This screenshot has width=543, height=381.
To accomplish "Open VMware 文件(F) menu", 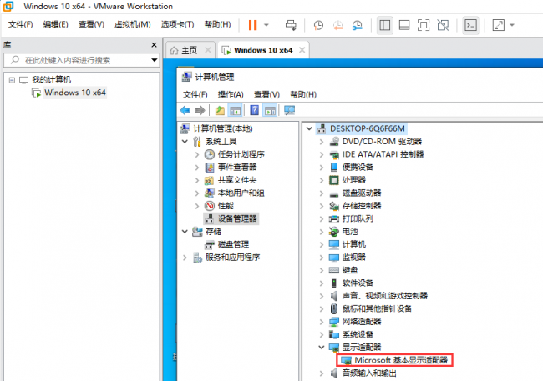I will pos(20,24).
